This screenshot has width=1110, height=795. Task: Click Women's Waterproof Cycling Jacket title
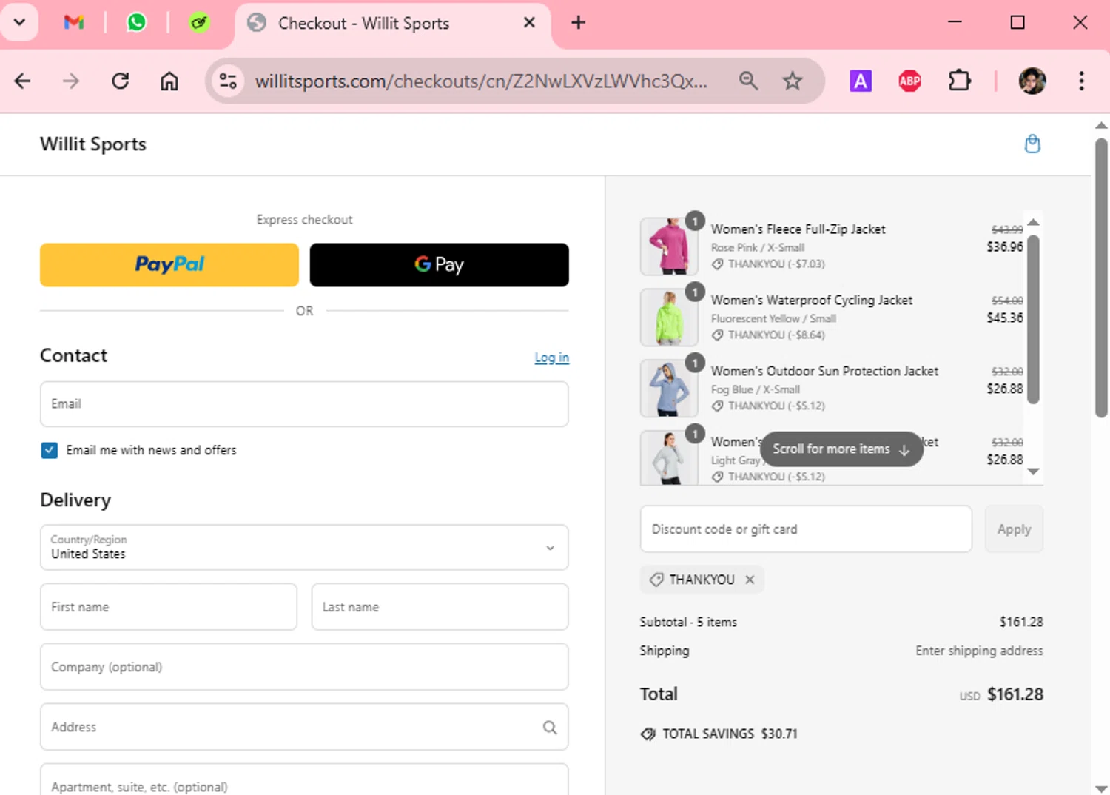tap(811, 301)
